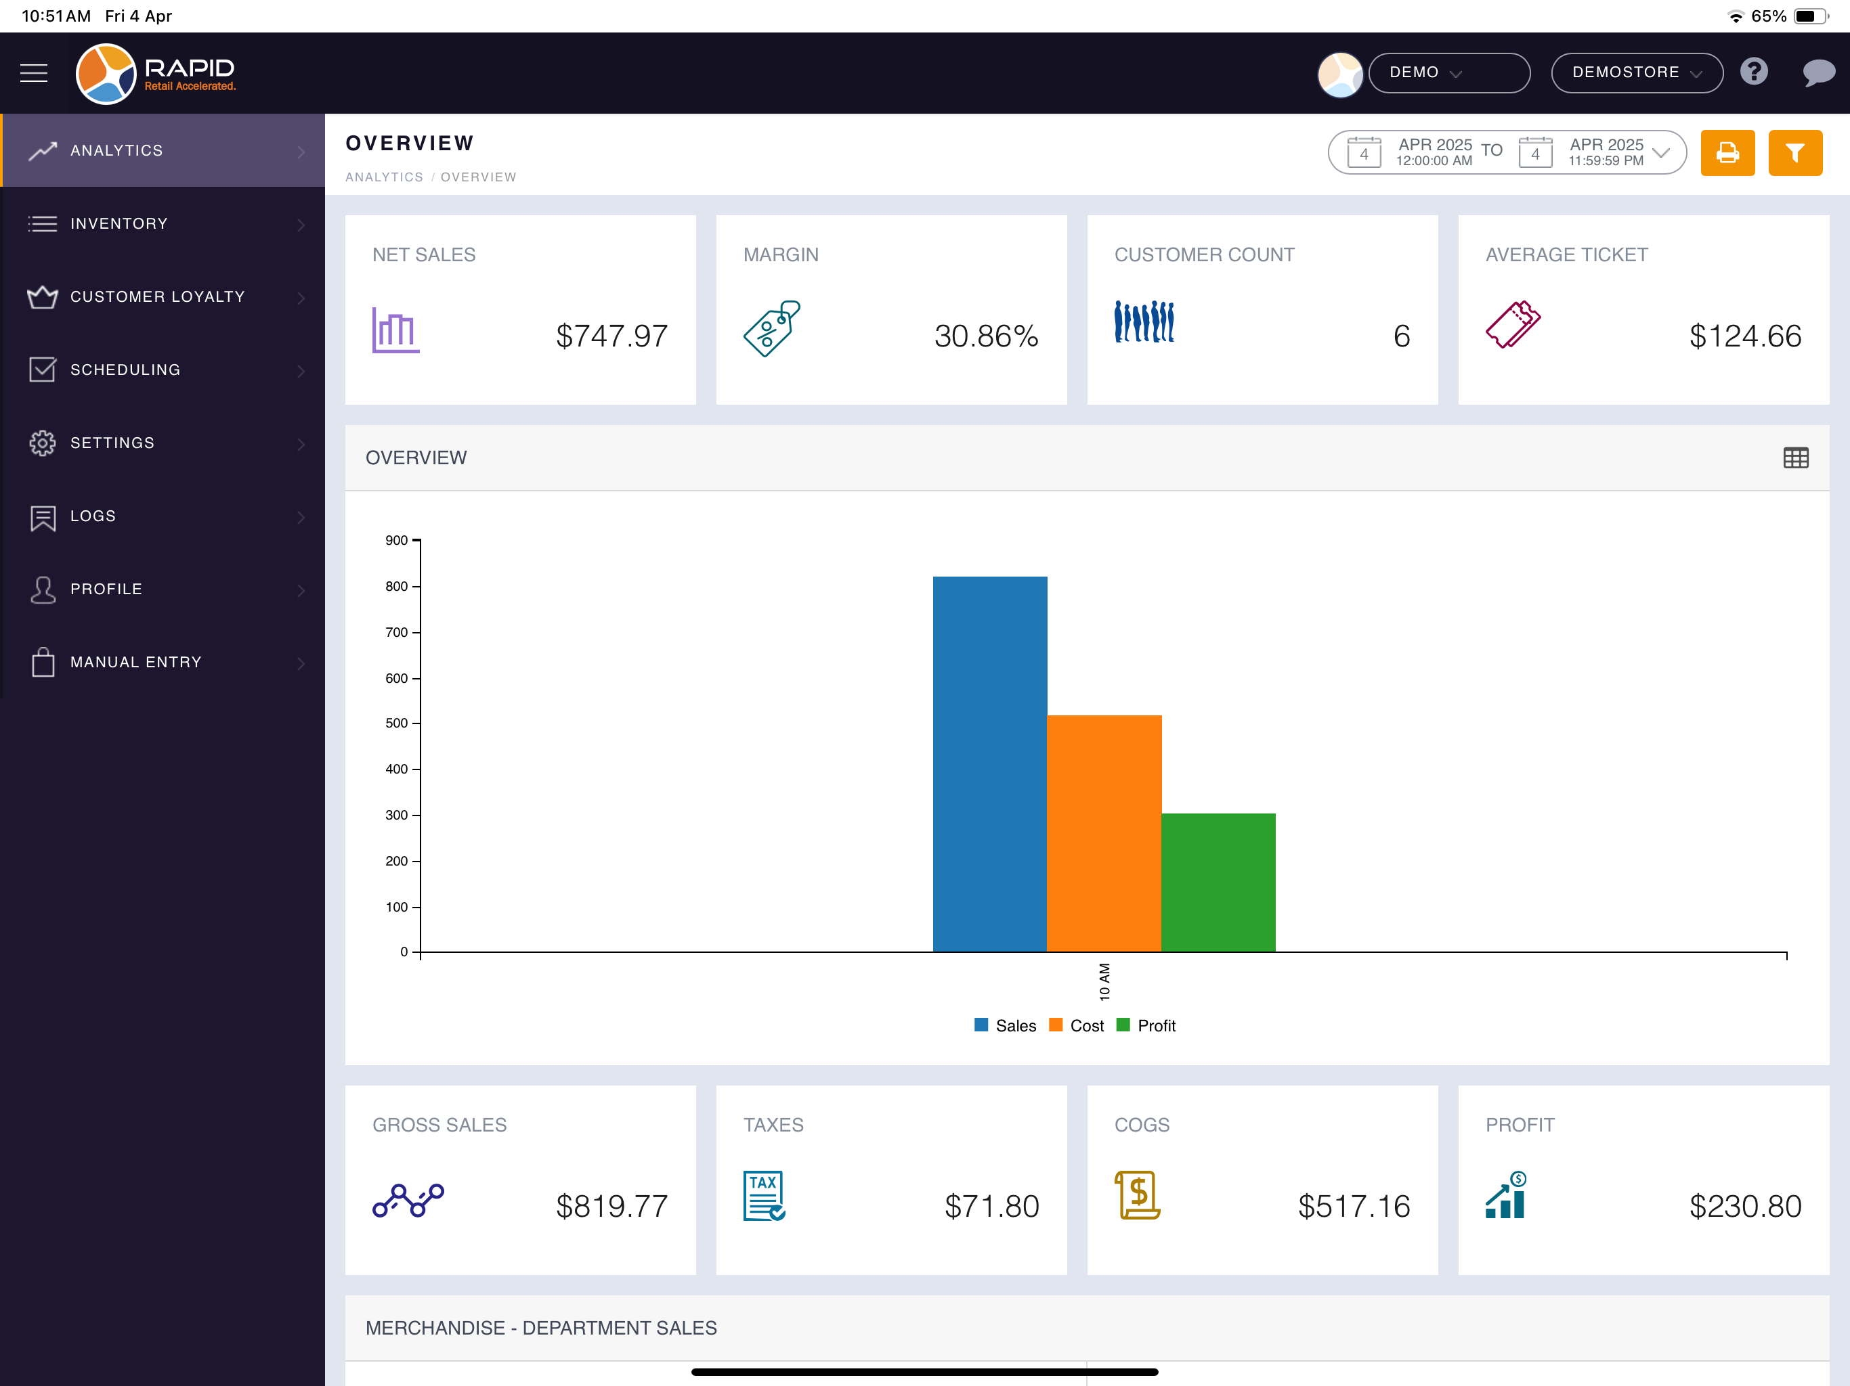The height and width of the screenshot is (1386, 1850).
Task: Expand the Customer Loyalty chevron
Action: coord(301,298)
